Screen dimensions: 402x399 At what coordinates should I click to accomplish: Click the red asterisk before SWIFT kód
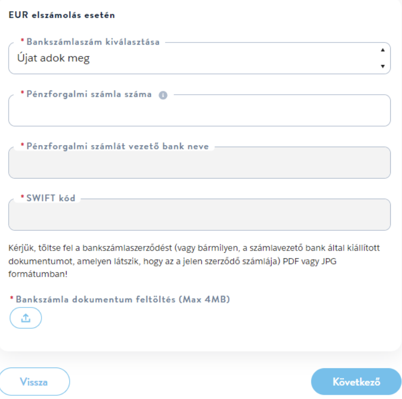click(x=22, y=197)
